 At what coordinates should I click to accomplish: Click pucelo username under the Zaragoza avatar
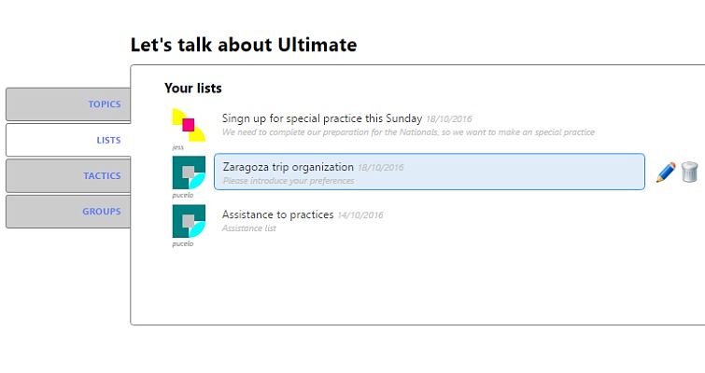pyautogui.click(x=182, y=195)
